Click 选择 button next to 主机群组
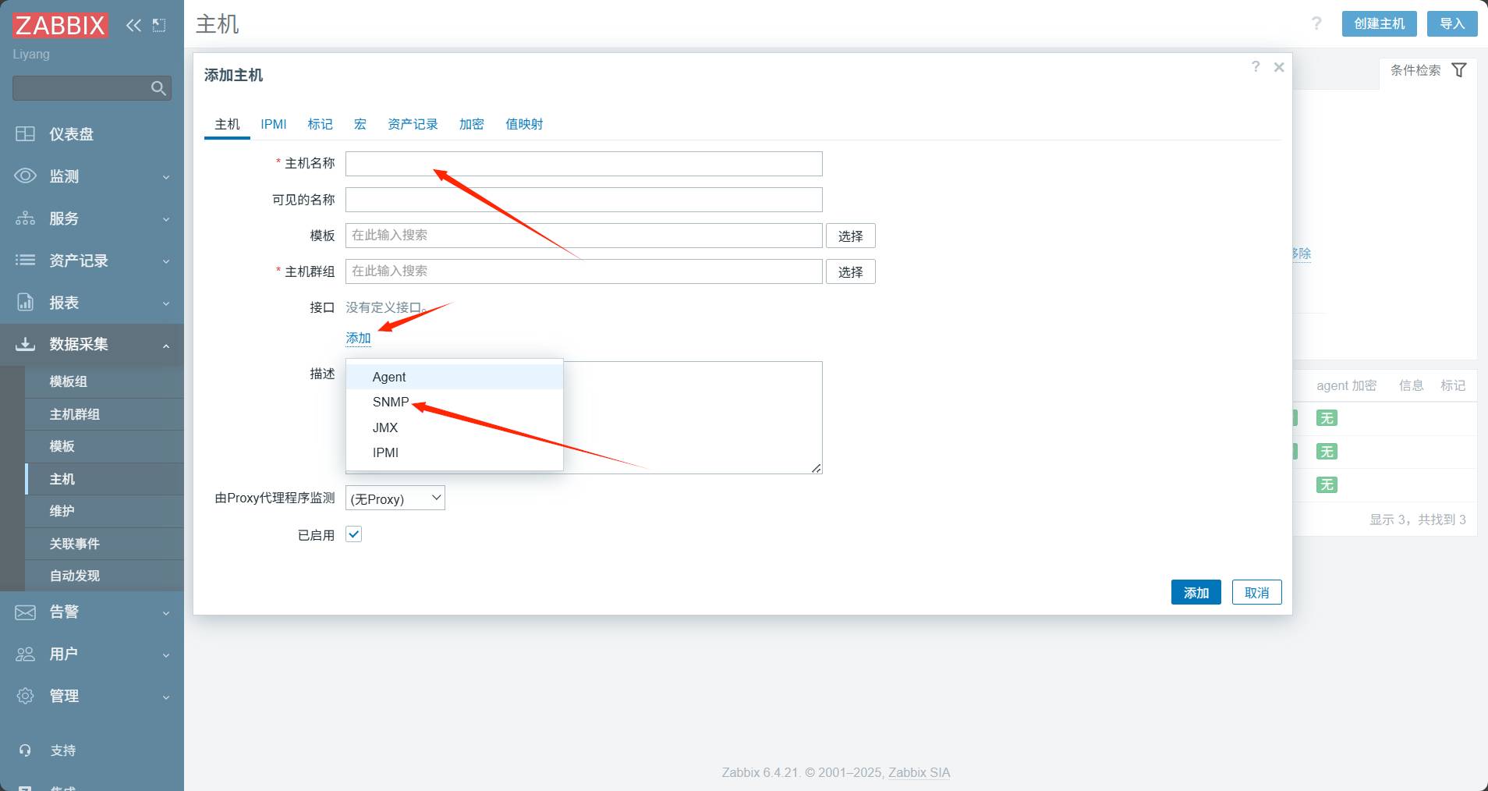1488x791 pixels. pos(851,271)
